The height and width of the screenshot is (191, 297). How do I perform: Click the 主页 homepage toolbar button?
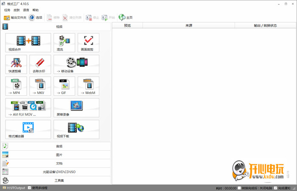[126, 17]
